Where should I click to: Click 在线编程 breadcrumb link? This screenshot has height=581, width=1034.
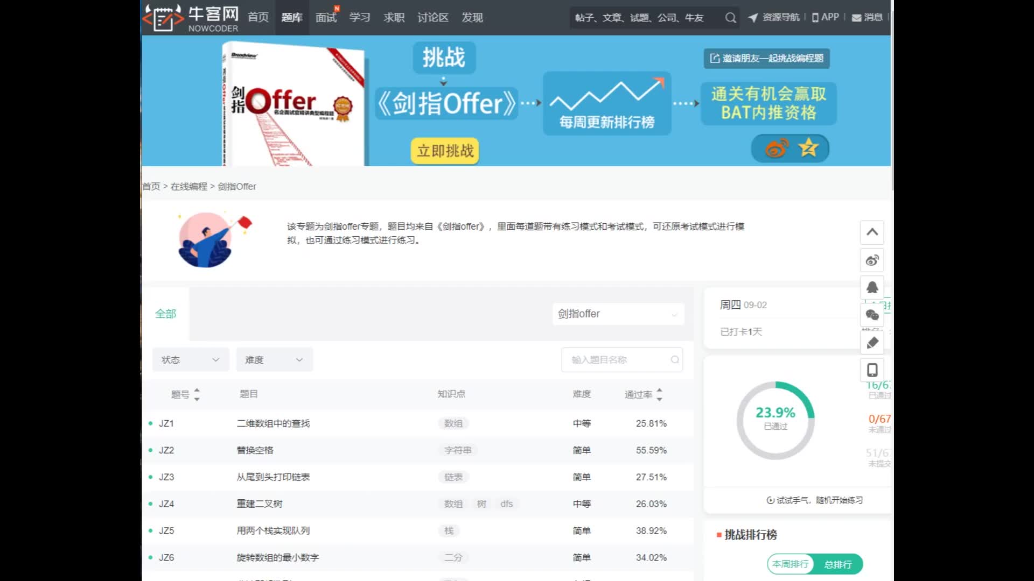(189, 187)
